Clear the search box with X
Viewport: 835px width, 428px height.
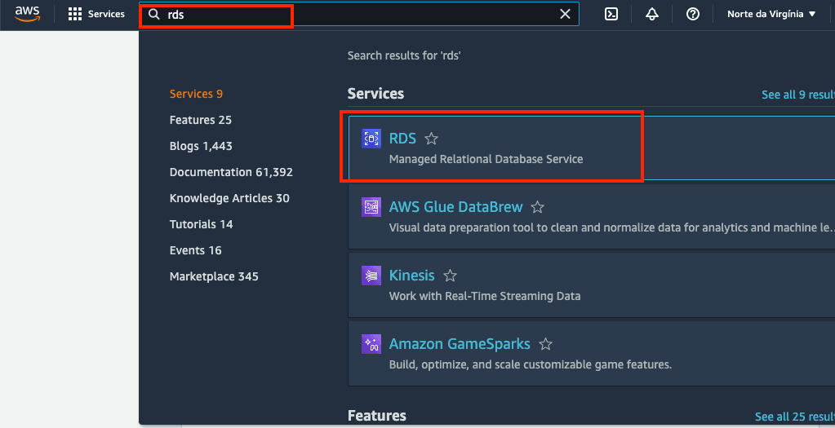pos(565,14)
